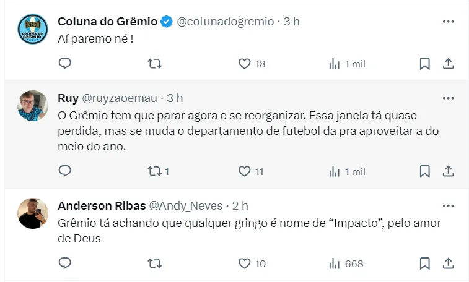Reply to Ruy's tweet
469x282 pixels.
coord(65,171)
